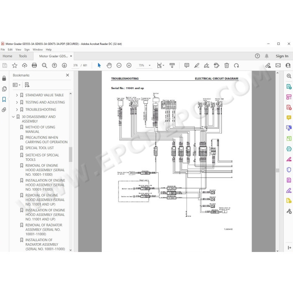Select the arrow selection tool
Screen dimensions: 293x293
coord(99,65)
